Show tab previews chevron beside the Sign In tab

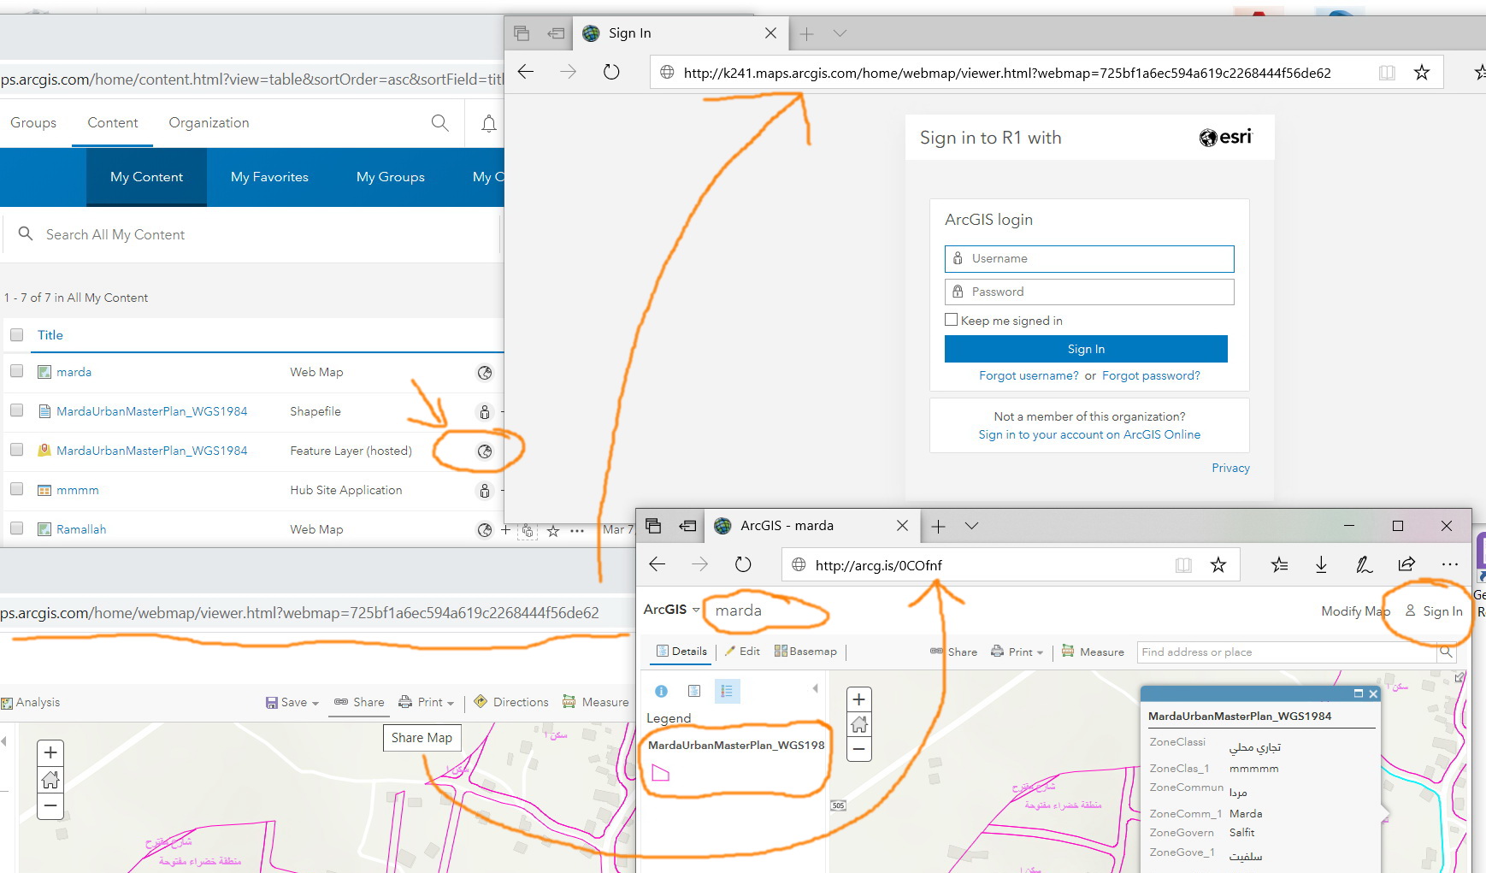pos(840,33)
